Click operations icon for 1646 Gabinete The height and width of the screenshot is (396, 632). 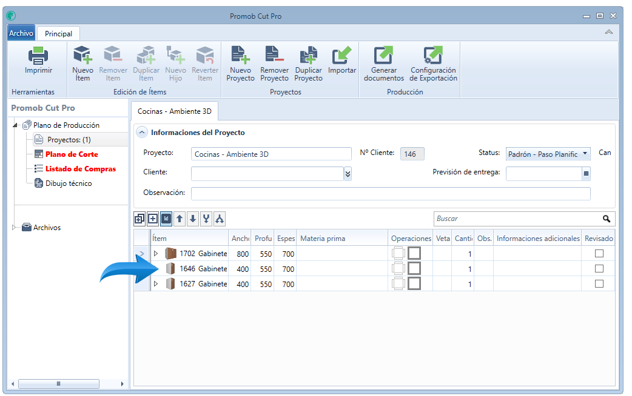[398, 268]
